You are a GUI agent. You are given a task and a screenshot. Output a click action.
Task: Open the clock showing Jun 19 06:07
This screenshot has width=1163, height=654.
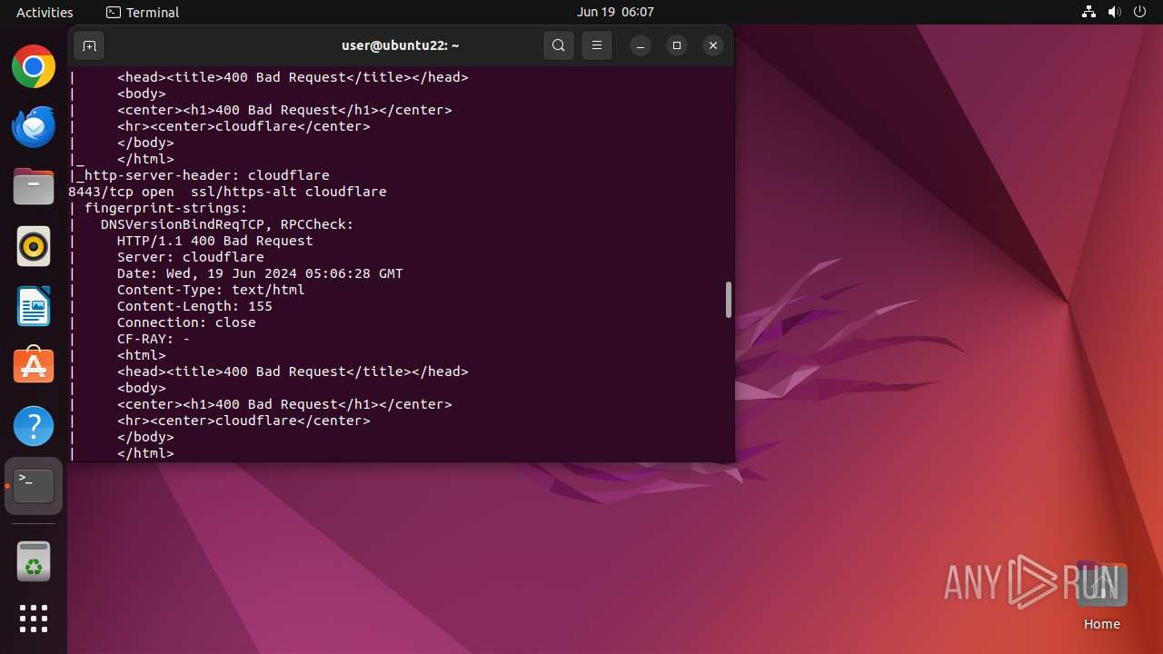point(615,12)
